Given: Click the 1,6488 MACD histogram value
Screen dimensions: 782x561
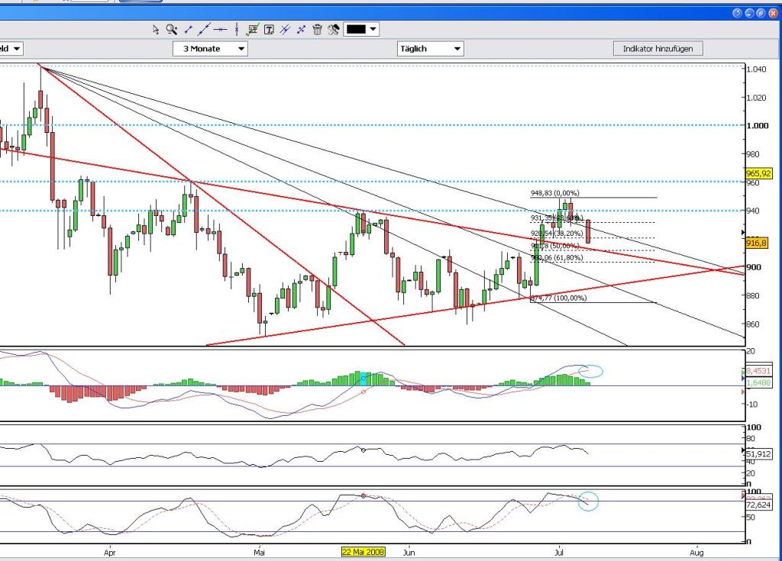Looking at the screenshot, I should coord(758,382).
